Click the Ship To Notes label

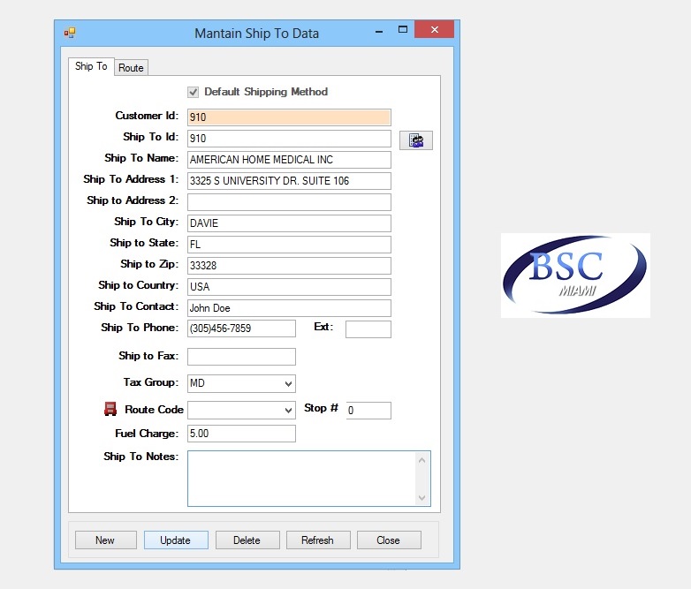[141, 457]
